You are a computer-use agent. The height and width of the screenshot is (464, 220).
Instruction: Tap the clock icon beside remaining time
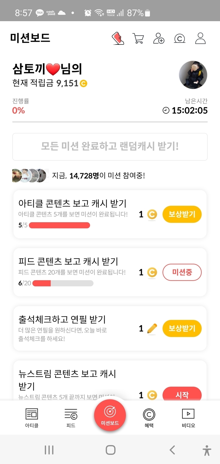click(166, 110)
